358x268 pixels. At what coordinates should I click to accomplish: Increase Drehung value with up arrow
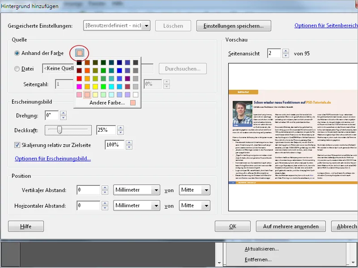point(63,113)
